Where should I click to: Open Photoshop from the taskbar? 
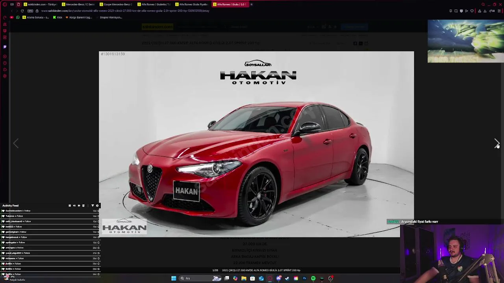(x=304, y=278)
